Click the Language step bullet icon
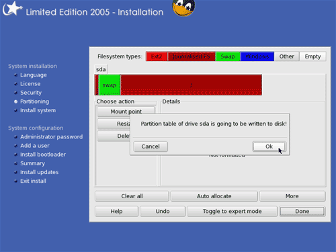This screenshot has height=252, width=336. pos(15,75)
